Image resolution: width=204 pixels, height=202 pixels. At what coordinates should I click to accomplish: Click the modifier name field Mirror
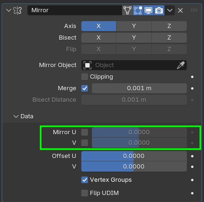click(x=74, y=10)
